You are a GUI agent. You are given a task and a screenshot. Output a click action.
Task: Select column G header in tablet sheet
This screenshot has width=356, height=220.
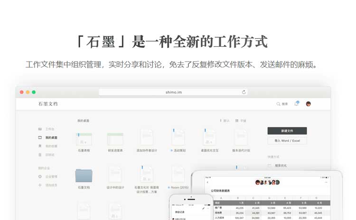(x=316, y=198)
